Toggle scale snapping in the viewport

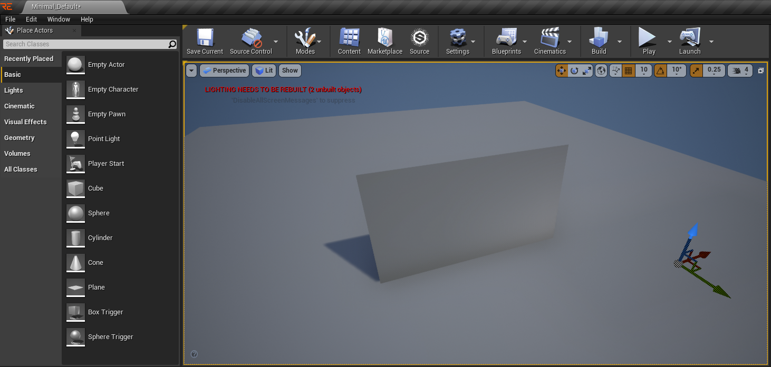[696, 71]
